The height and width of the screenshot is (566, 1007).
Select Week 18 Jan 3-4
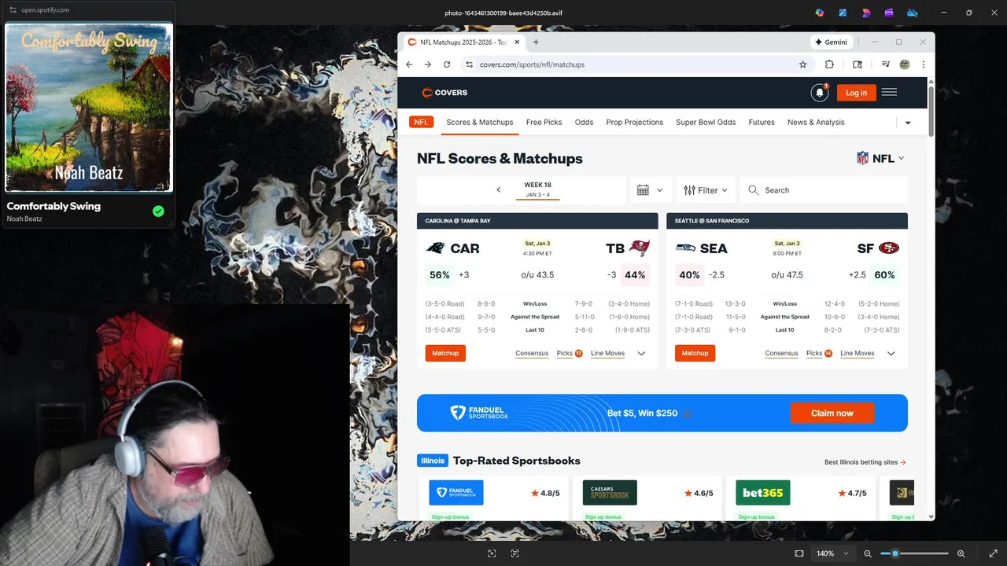(537, 189)
